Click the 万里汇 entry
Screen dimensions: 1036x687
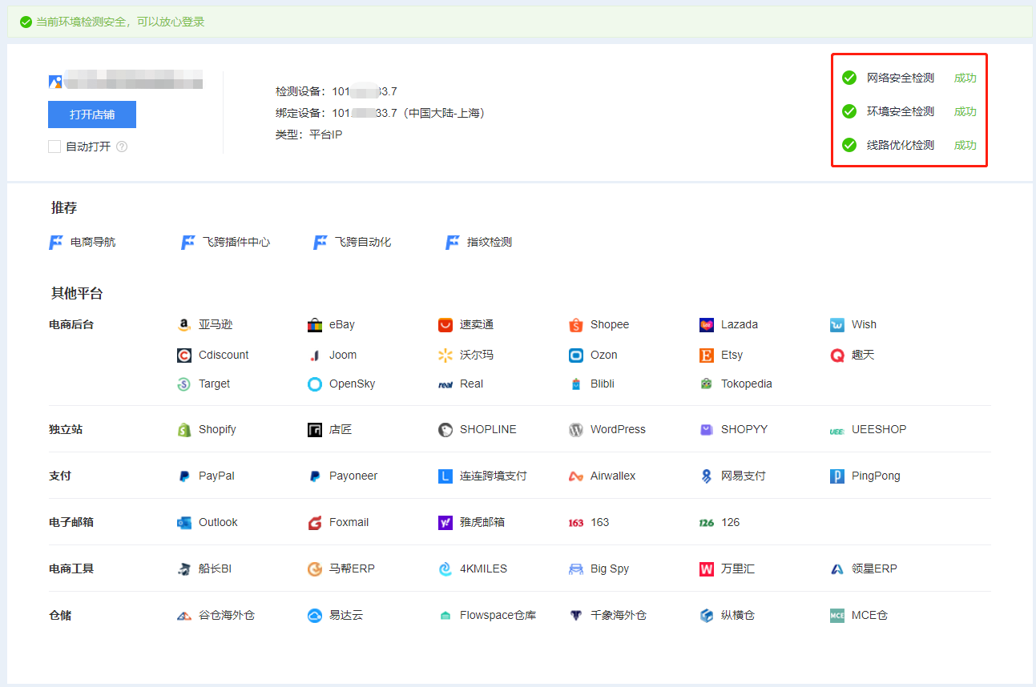tap(727, 568)
